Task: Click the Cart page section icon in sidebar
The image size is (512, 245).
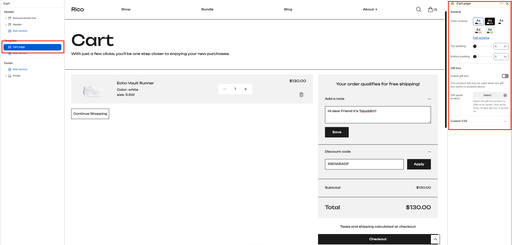Action: coord(10,47)
